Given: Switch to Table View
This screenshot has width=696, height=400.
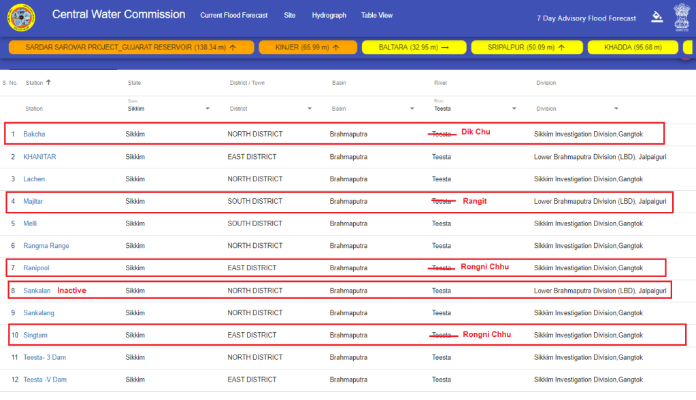Looking at the screenshot, I should (377, 15).
